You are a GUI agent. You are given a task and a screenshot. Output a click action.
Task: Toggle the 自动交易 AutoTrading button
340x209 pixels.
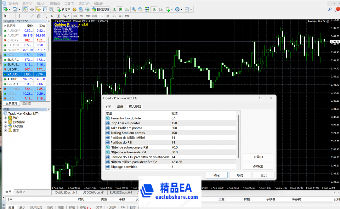pyautogui.click(x=100, y=9)
